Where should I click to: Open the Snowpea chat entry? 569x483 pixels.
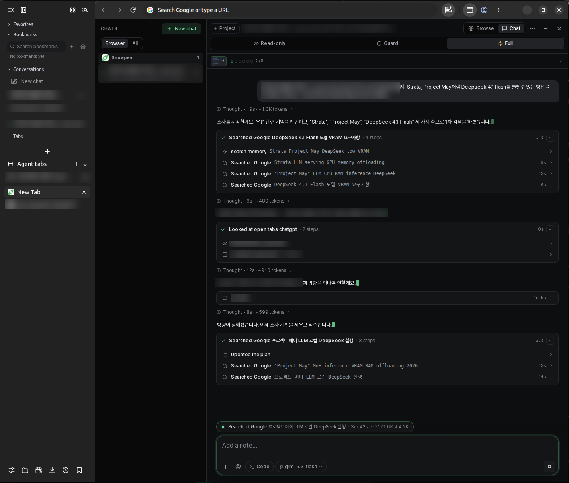pyautogui.click(x=151, y=58)
